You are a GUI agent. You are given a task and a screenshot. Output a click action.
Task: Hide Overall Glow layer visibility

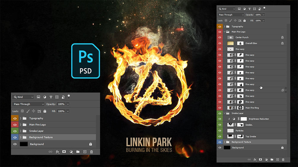click(220, 43)
